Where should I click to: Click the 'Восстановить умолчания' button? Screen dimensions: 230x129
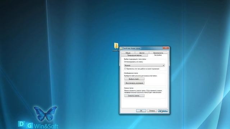(134, 83)
